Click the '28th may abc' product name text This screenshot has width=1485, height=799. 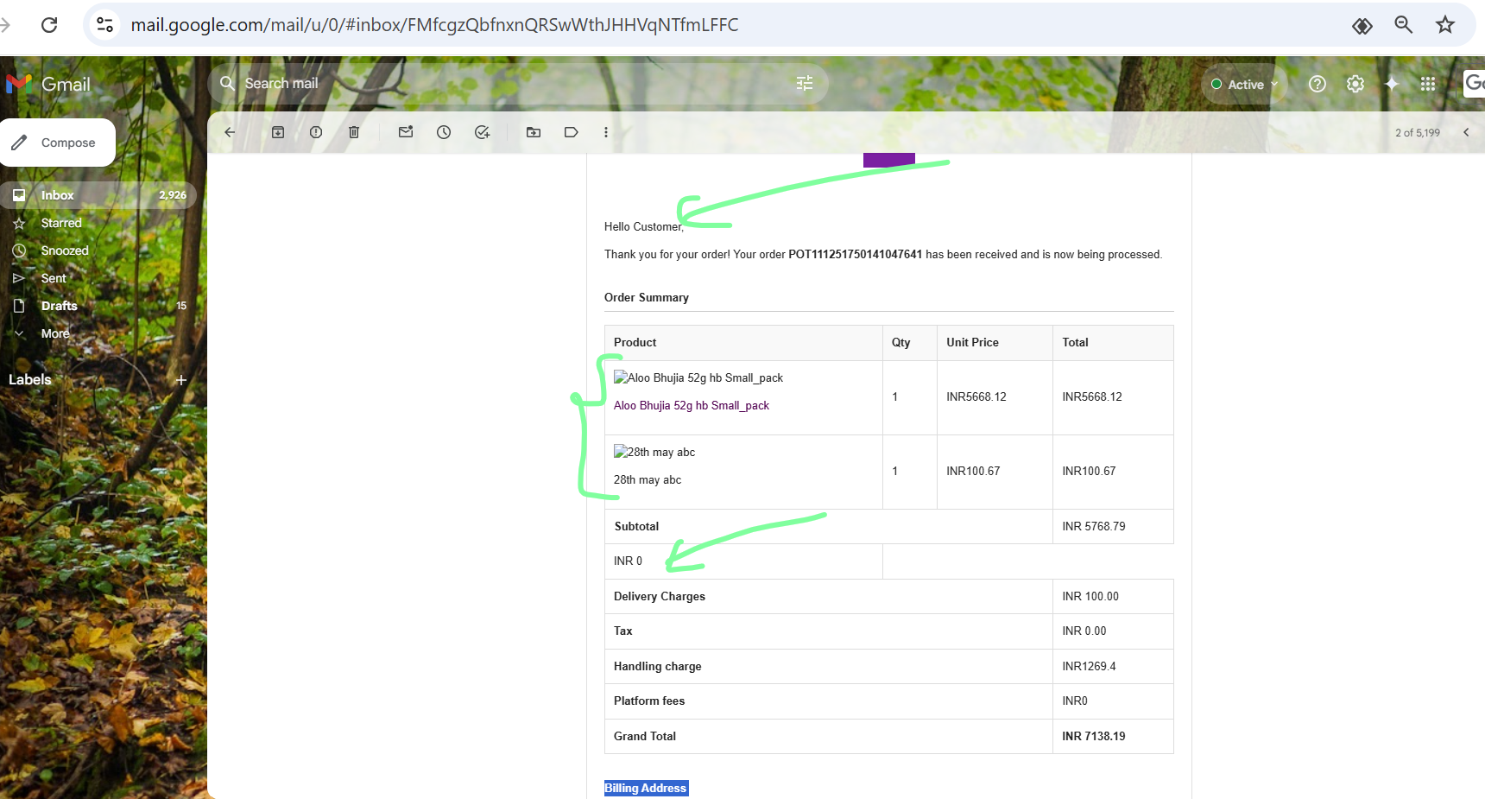[x=648, y=480]
